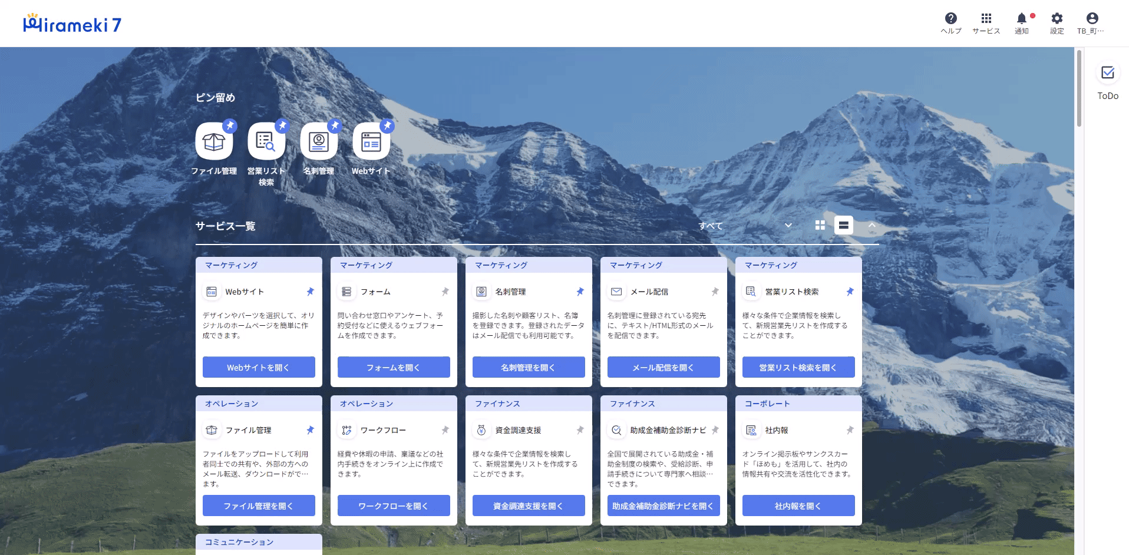Collapse the サービス一覧 section

click(872, 226)
